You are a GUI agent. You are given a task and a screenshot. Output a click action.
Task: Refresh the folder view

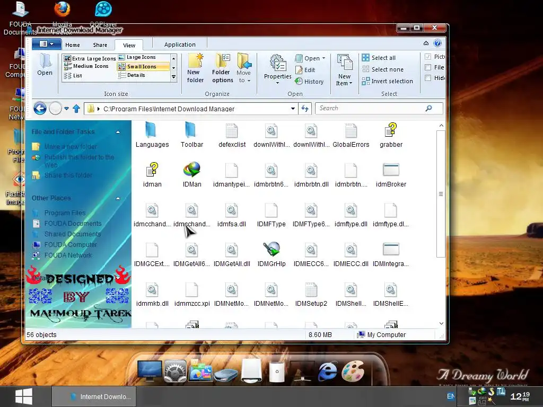click(305, 108)
